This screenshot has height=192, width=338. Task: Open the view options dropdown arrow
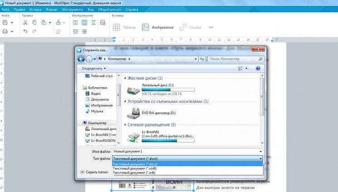[246, 68]
